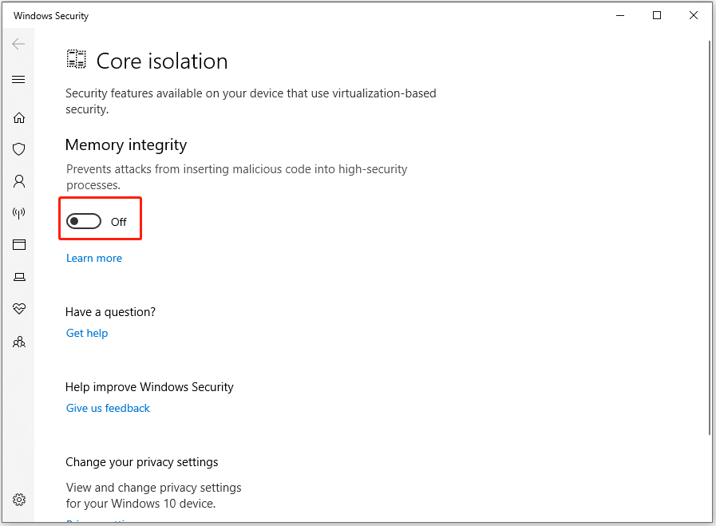This screenshot has width=716, height=526.
Task: Open Device performance & health heart icon
Action: point(18,309)
